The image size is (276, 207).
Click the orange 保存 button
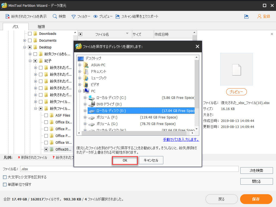click(256, 199)
